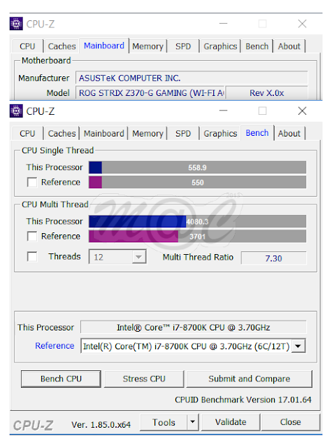Click Submit and Compare button

click(250, 379)
